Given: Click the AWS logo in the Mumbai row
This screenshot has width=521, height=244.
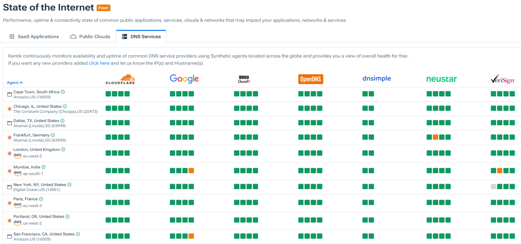Looking at the screenshot, I should coord(17,173).
